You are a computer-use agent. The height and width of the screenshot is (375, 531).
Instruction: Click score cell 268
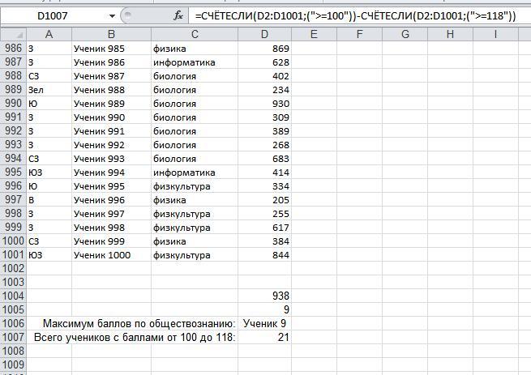click(x=264, y=145)
